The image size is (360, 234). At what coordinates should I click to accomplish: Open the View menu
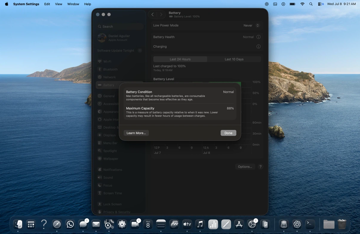pyautogui.click(x=59, y=4)
